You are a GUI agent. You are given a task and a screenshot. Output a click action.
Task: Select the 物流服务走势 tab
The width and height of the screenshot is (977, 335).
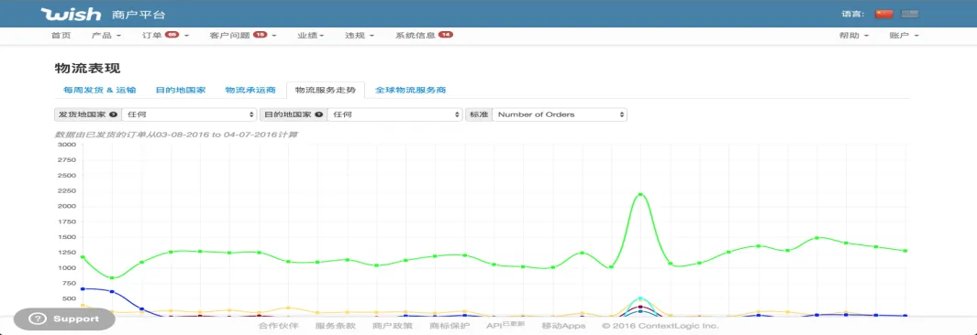(326, 90)
